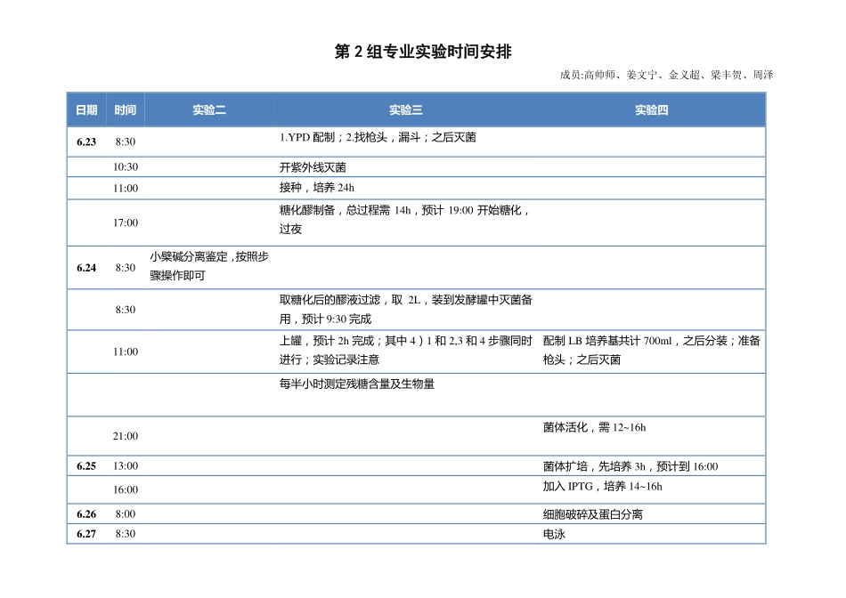846x598 pixels.
Task: Click the cell containing 接种，培养 24h
Action: 315,188
